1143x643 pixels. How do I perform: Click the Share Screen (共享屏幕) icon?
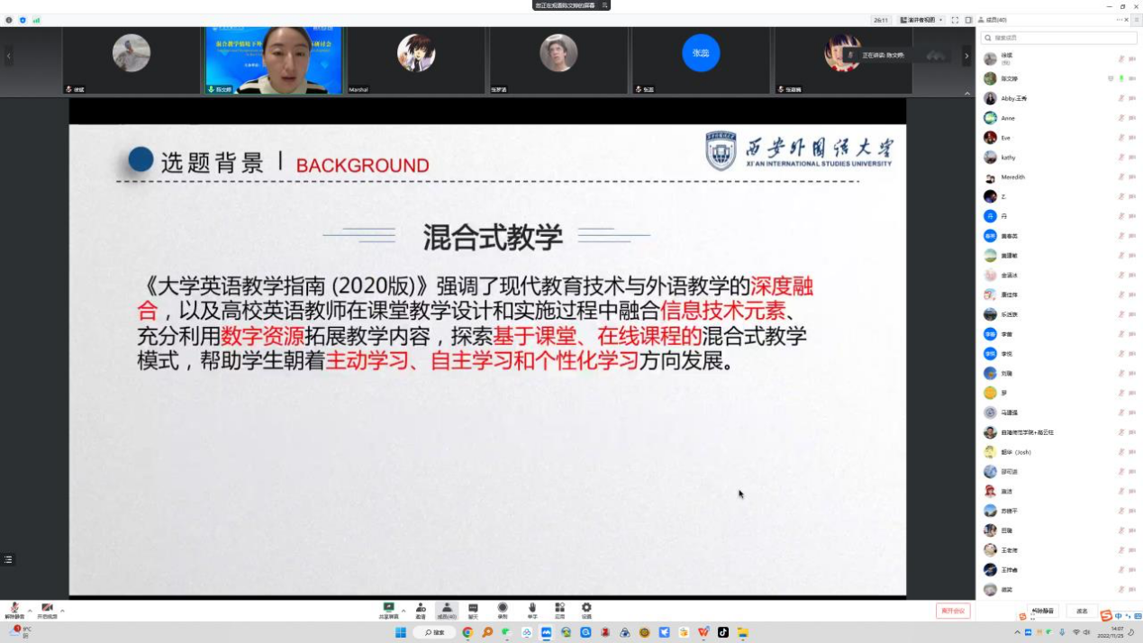click(x=389, y=609)
